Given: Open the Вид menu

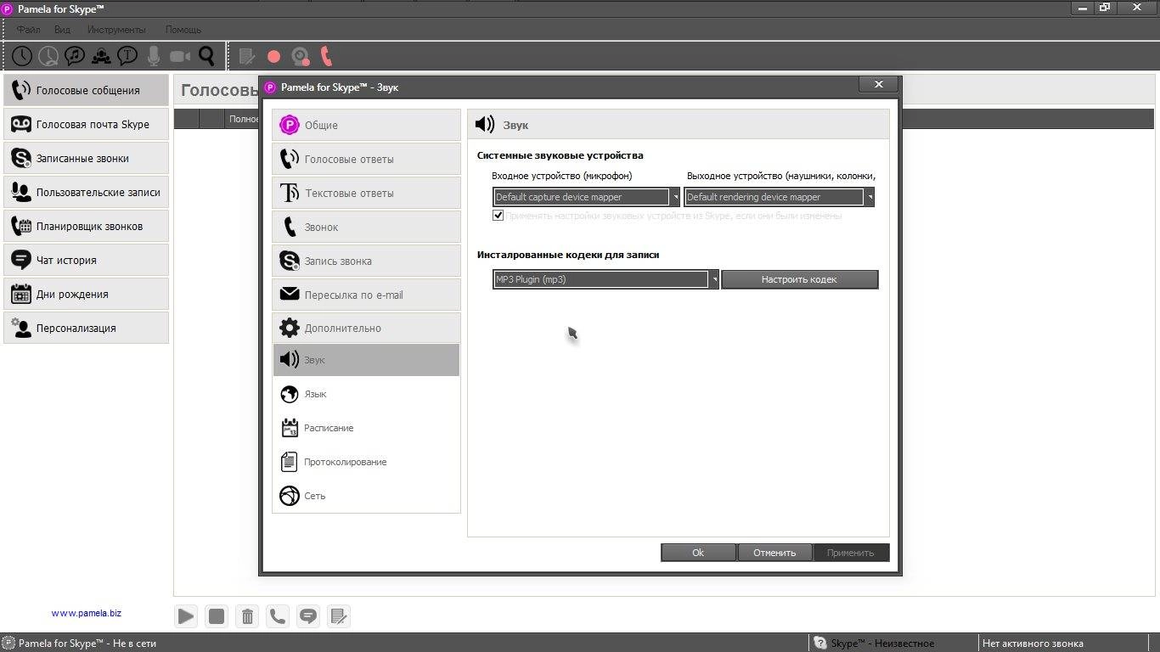Looking at the screenshot, I should 62,30.
